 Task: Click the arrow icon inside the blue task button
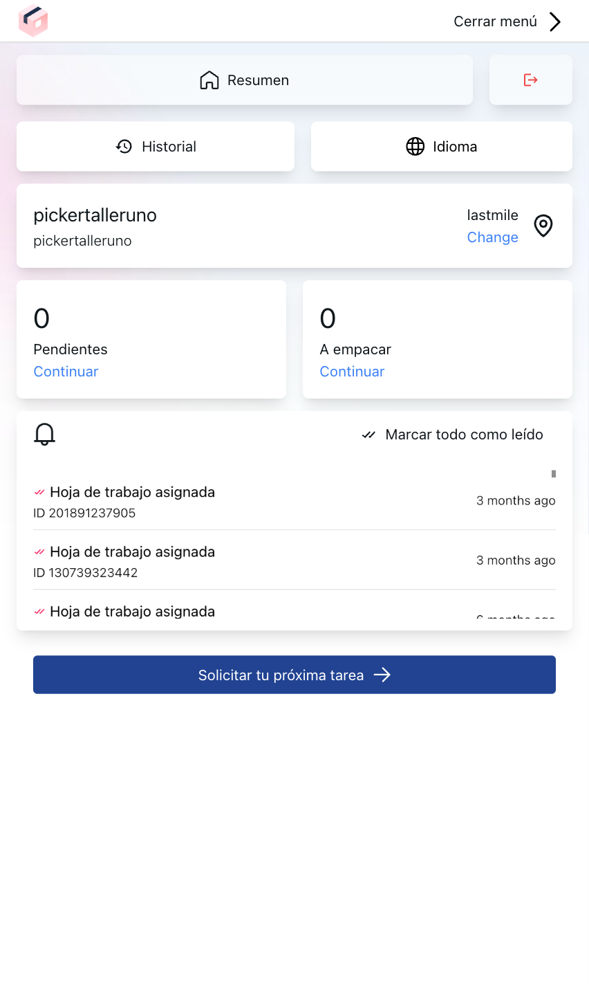pos(384,675)
